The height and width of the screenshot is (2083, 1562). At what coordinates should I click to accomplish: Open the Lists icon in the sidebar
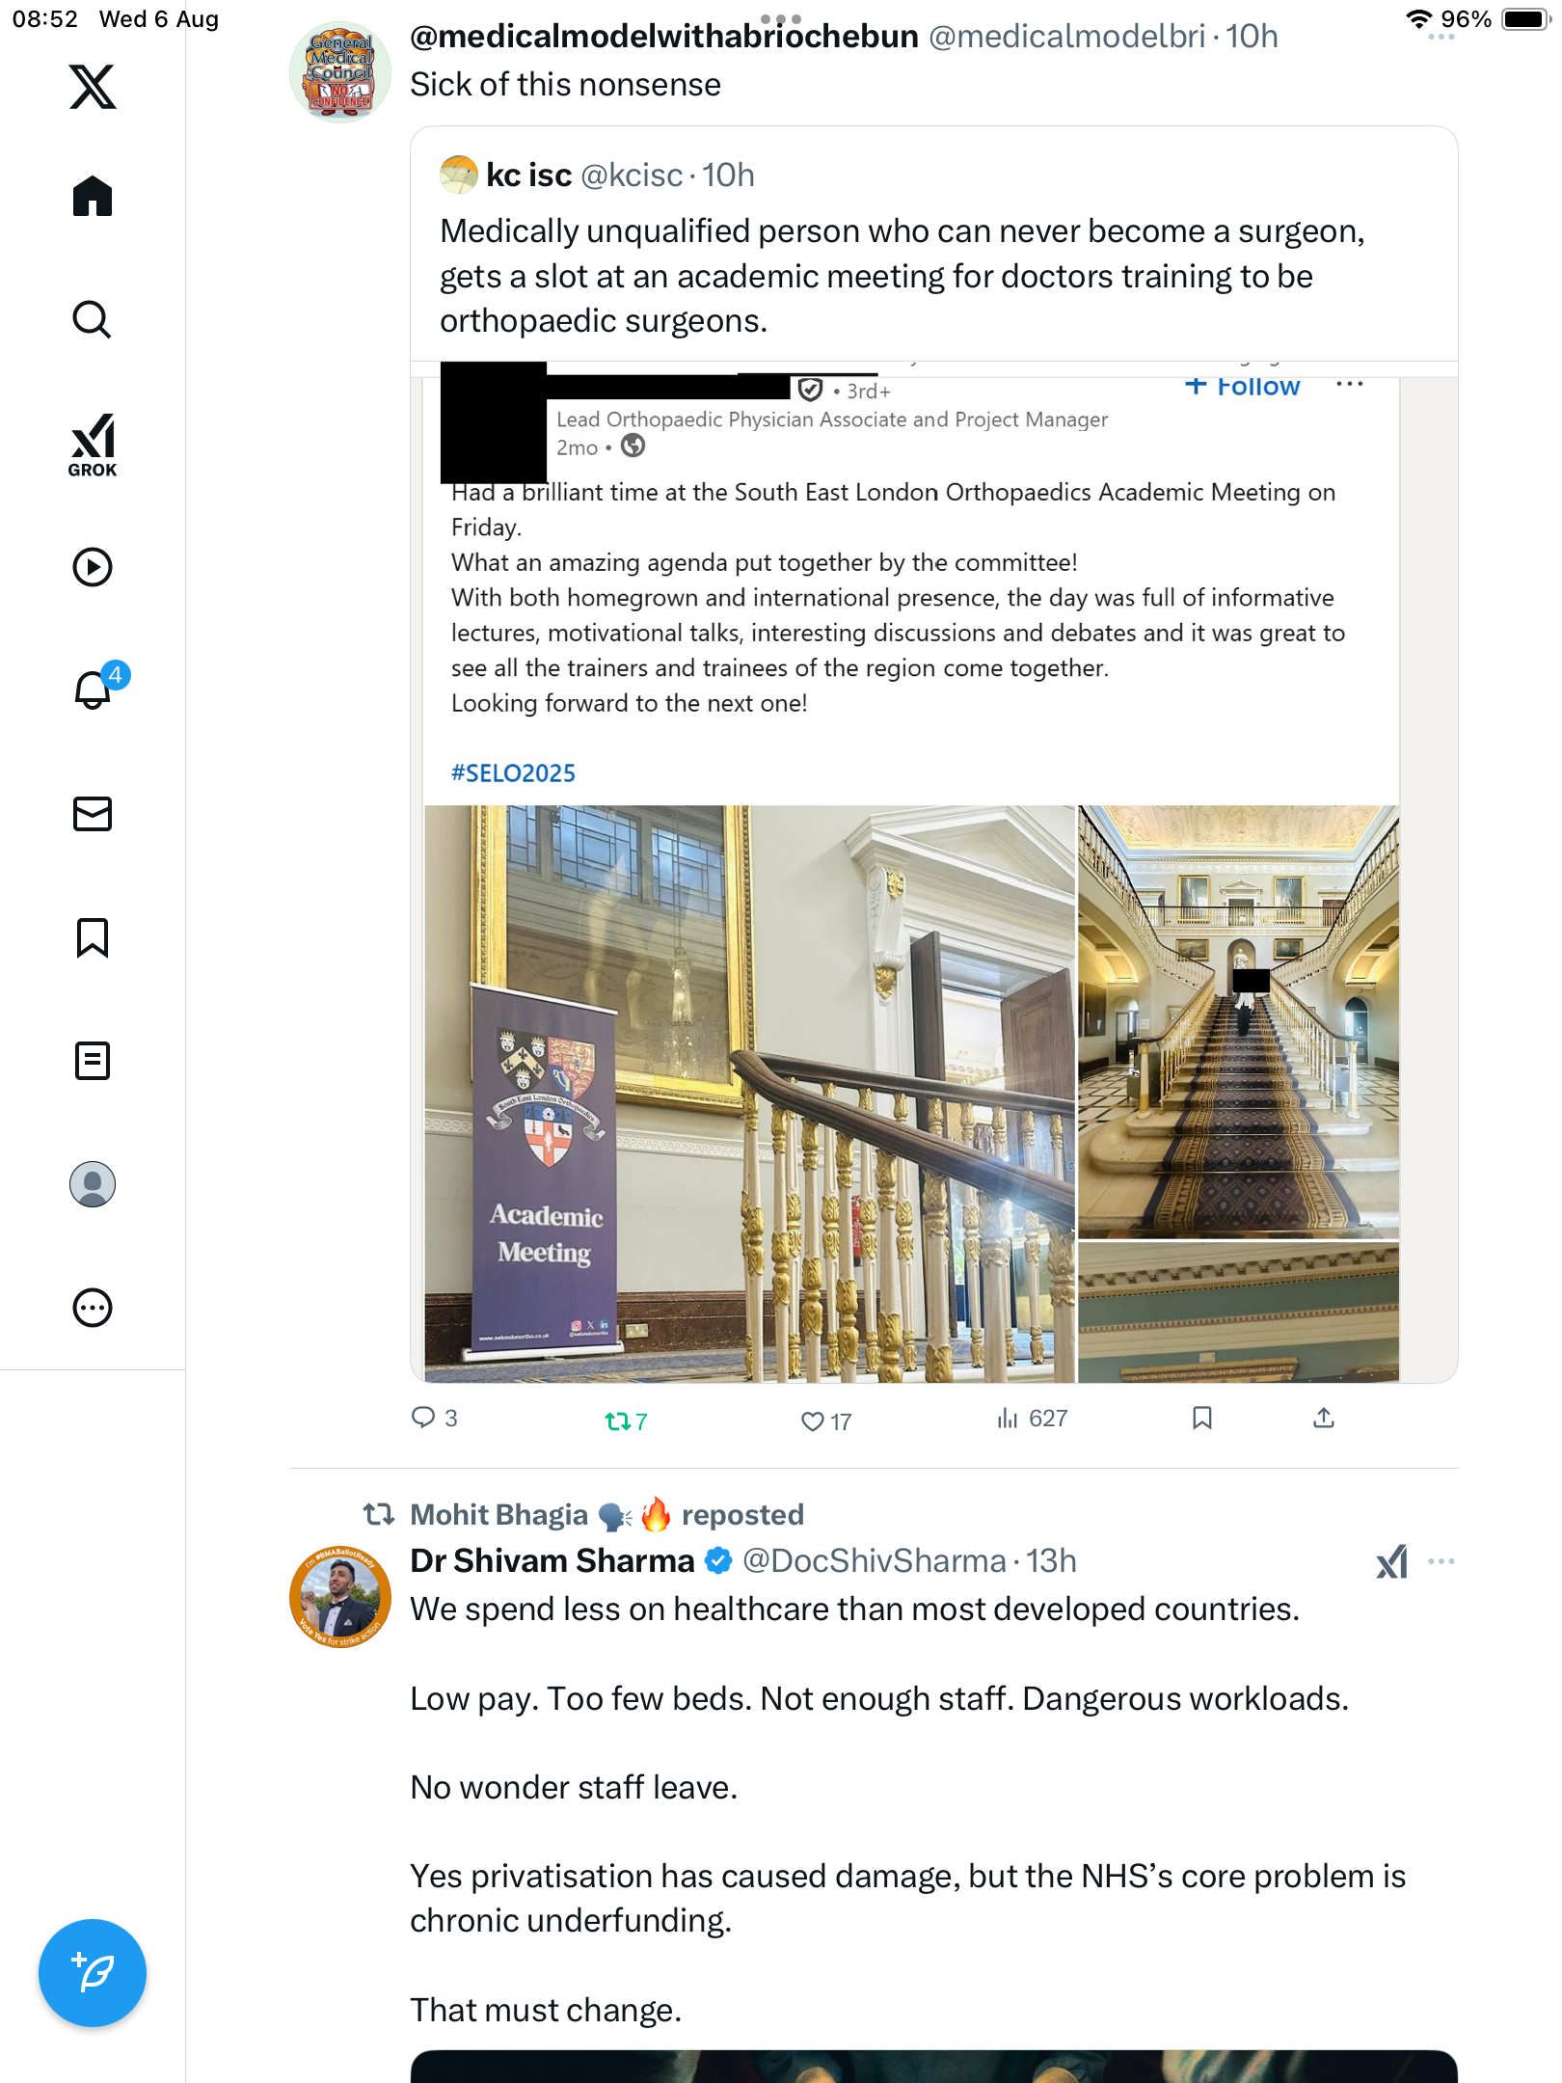[93, 1061]
